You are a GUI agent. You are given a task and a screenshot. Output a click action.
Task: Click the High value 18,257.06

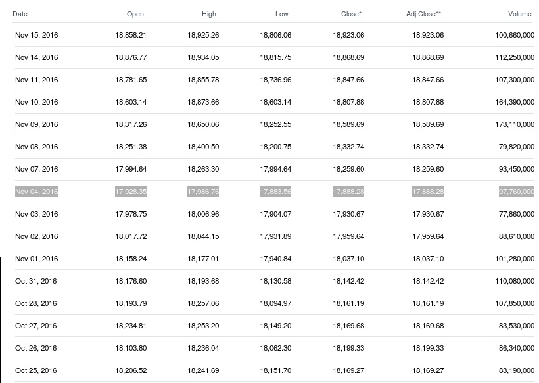click(x=203, y=303)
